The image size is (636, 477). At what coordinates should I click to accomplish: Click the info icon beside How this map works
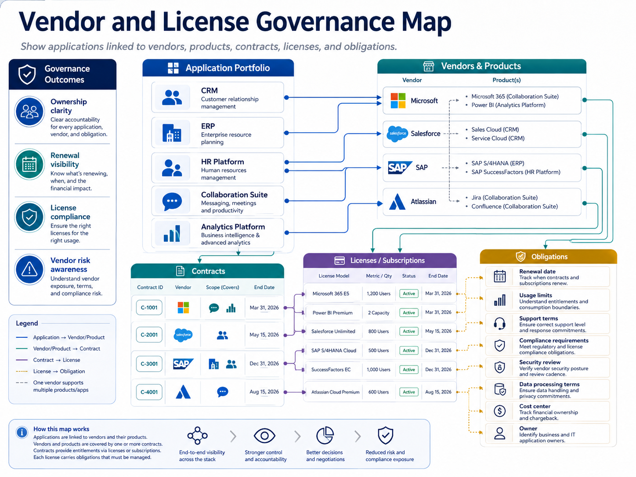tap(22, 432)
